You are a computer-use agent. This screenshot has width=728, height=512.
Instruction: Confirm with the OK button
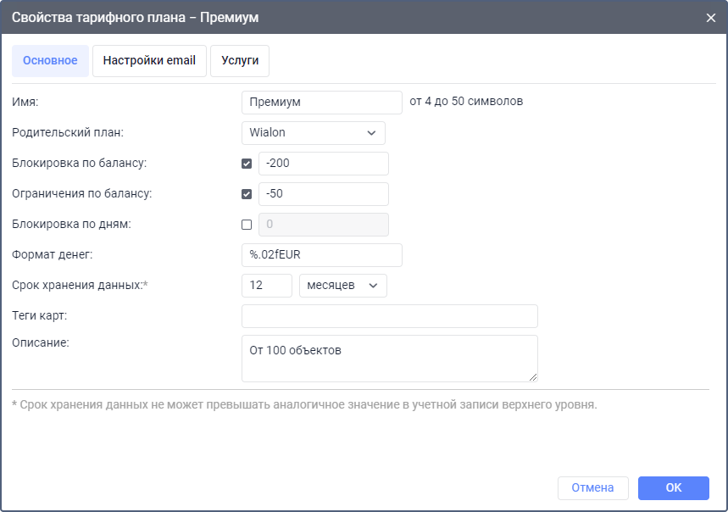point(673,487)
